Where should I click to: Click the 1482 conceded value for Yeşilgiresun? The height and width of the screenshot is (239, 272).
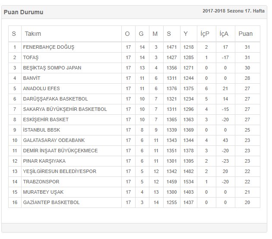188,171
